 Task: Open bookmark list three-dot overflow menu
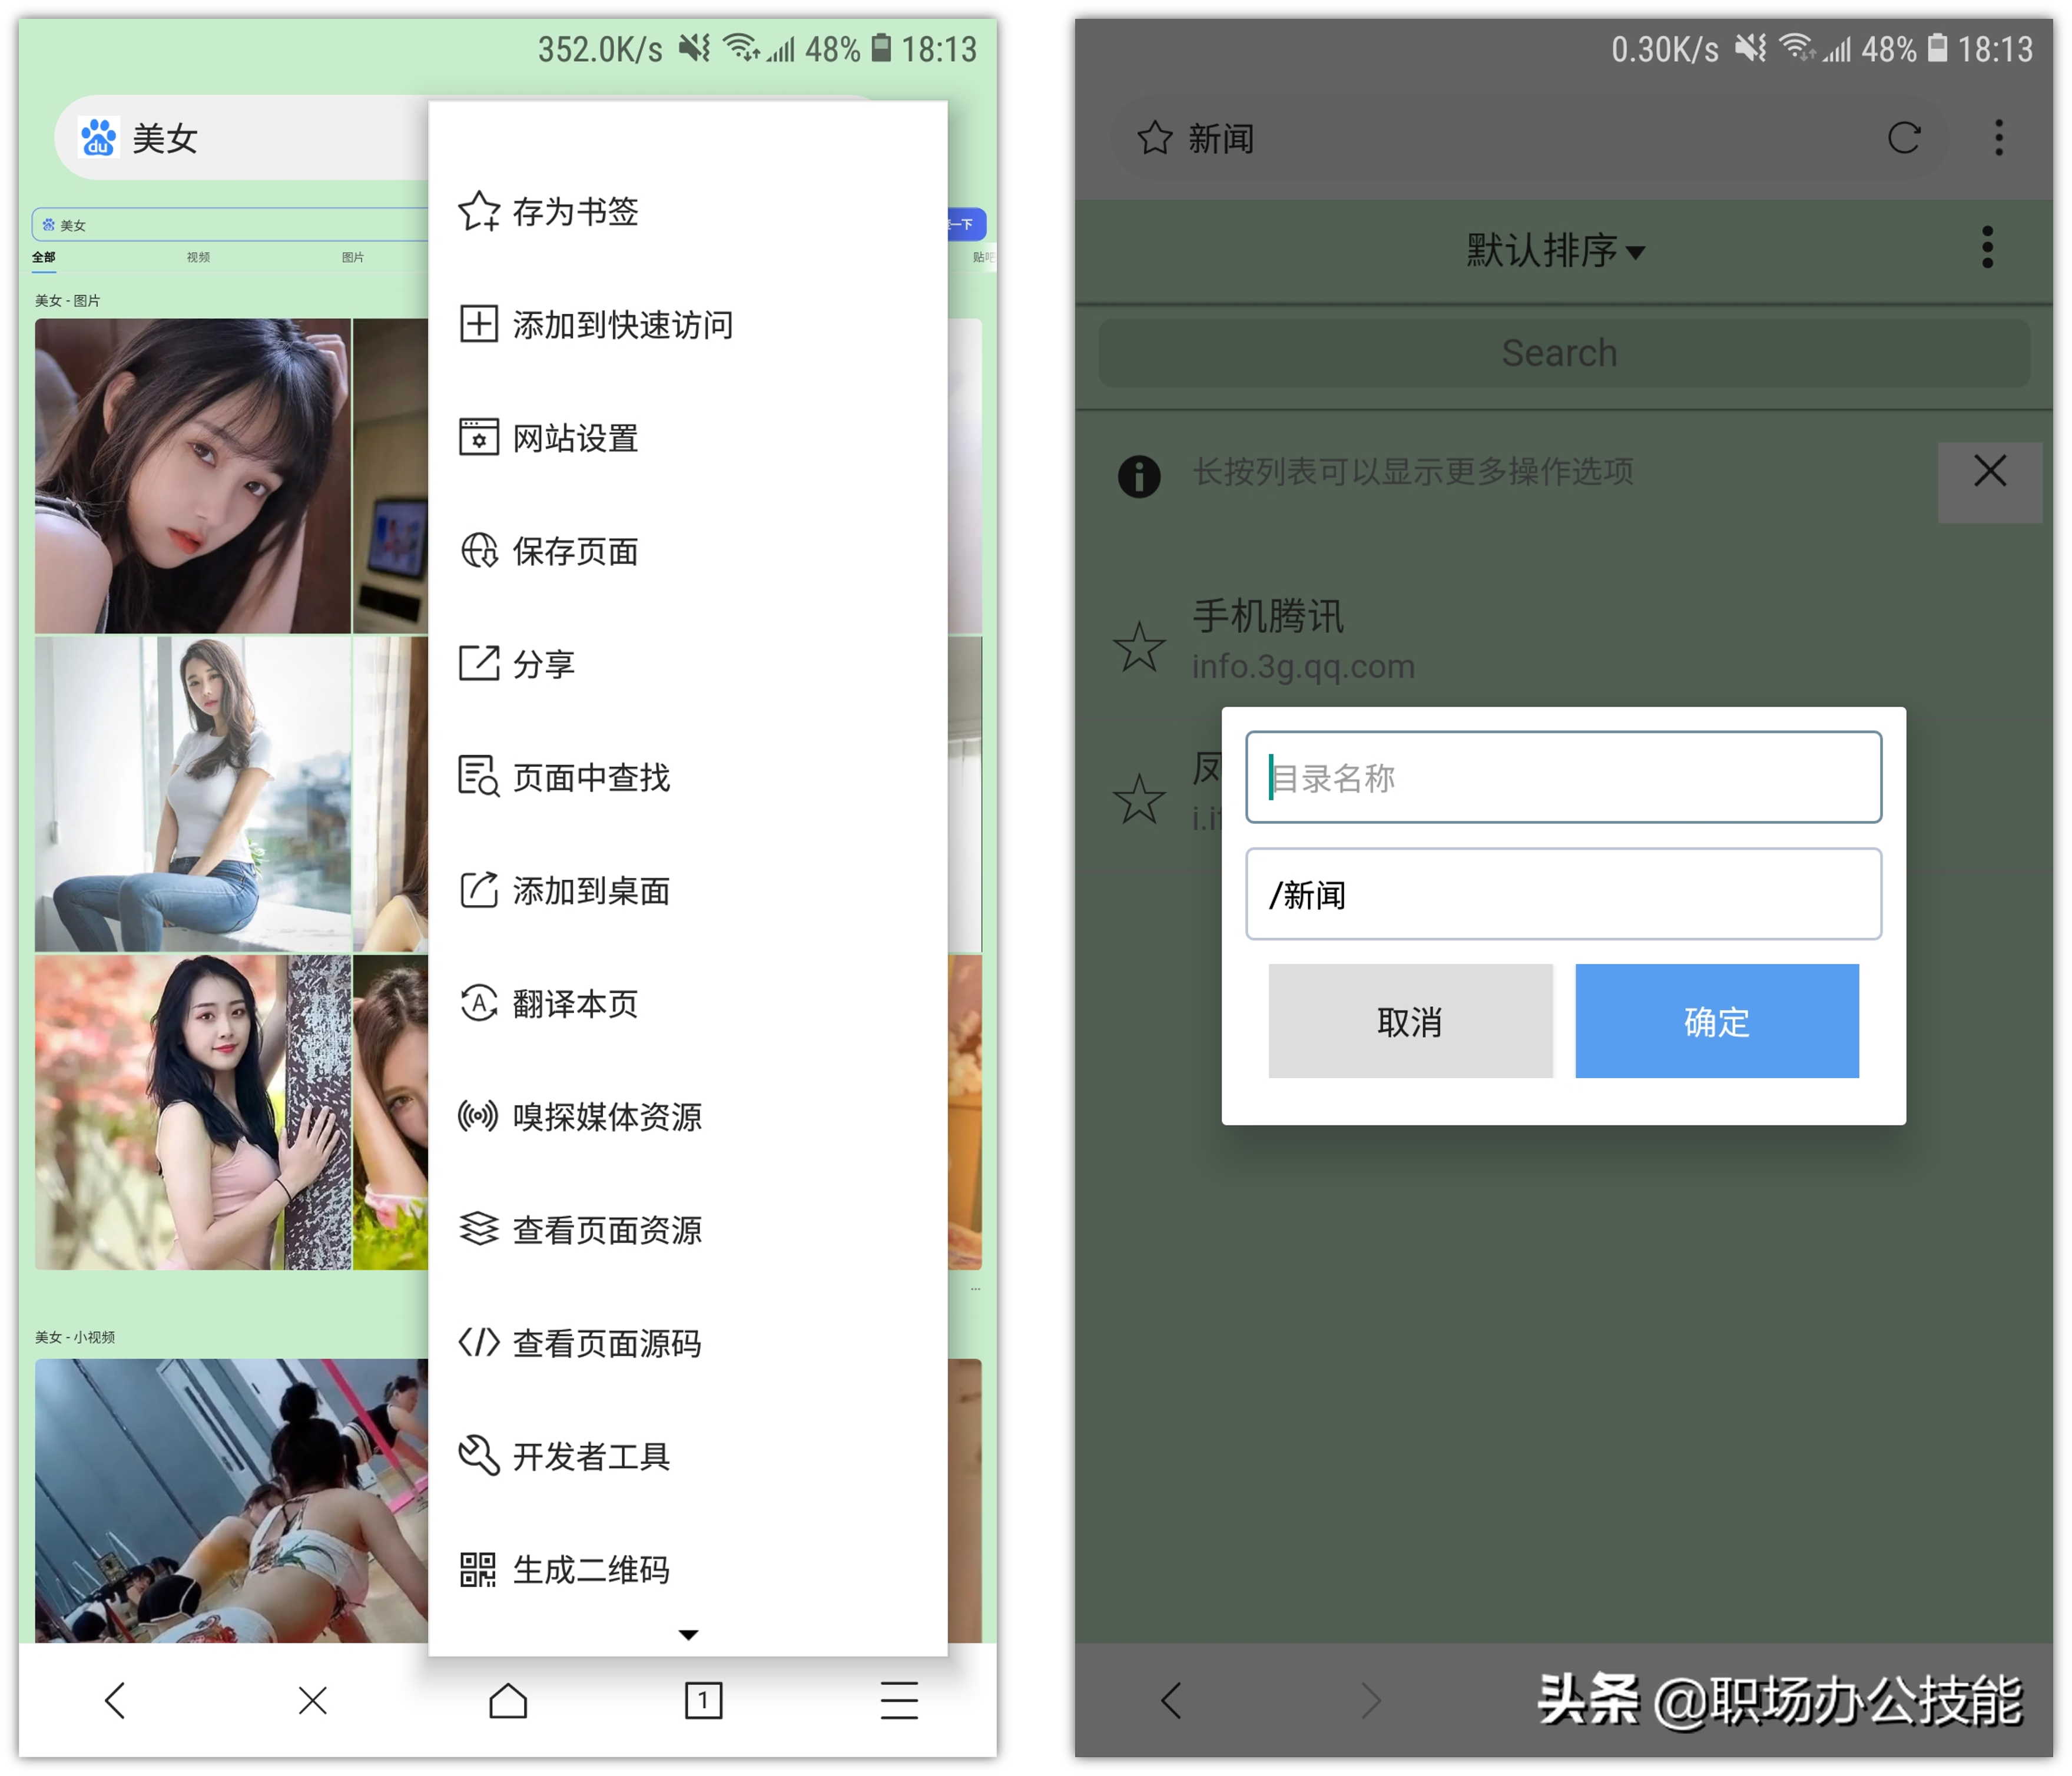(x=1987, y=247)
